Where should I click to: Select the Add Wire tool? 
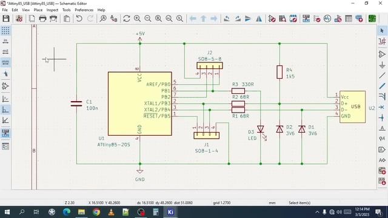pyautogui.click(x=382, y=75)
